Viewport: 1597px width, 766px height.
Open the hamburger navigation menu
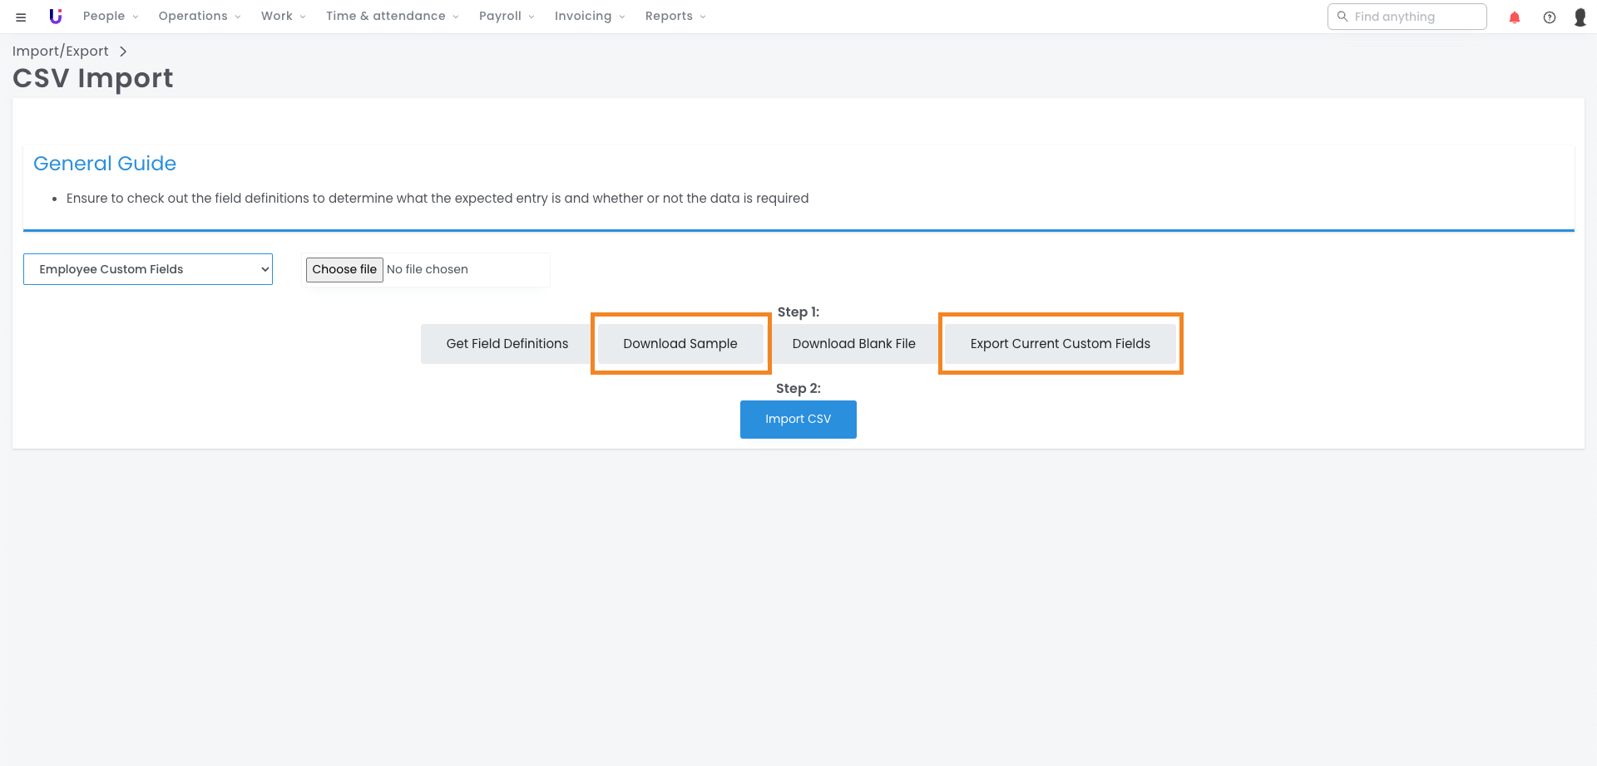21,17
